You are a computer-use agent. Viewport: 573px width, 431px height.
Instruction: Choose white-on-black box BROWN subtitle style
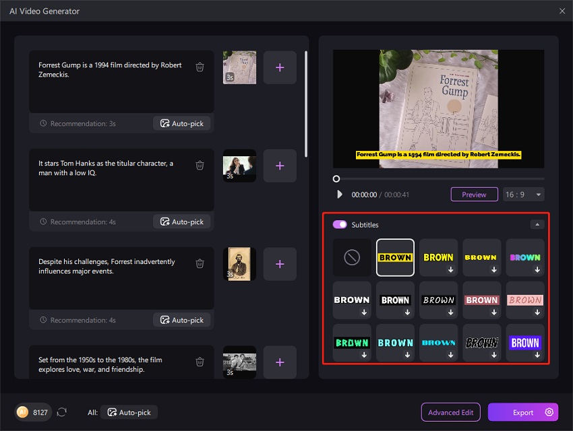click(395, 300)
